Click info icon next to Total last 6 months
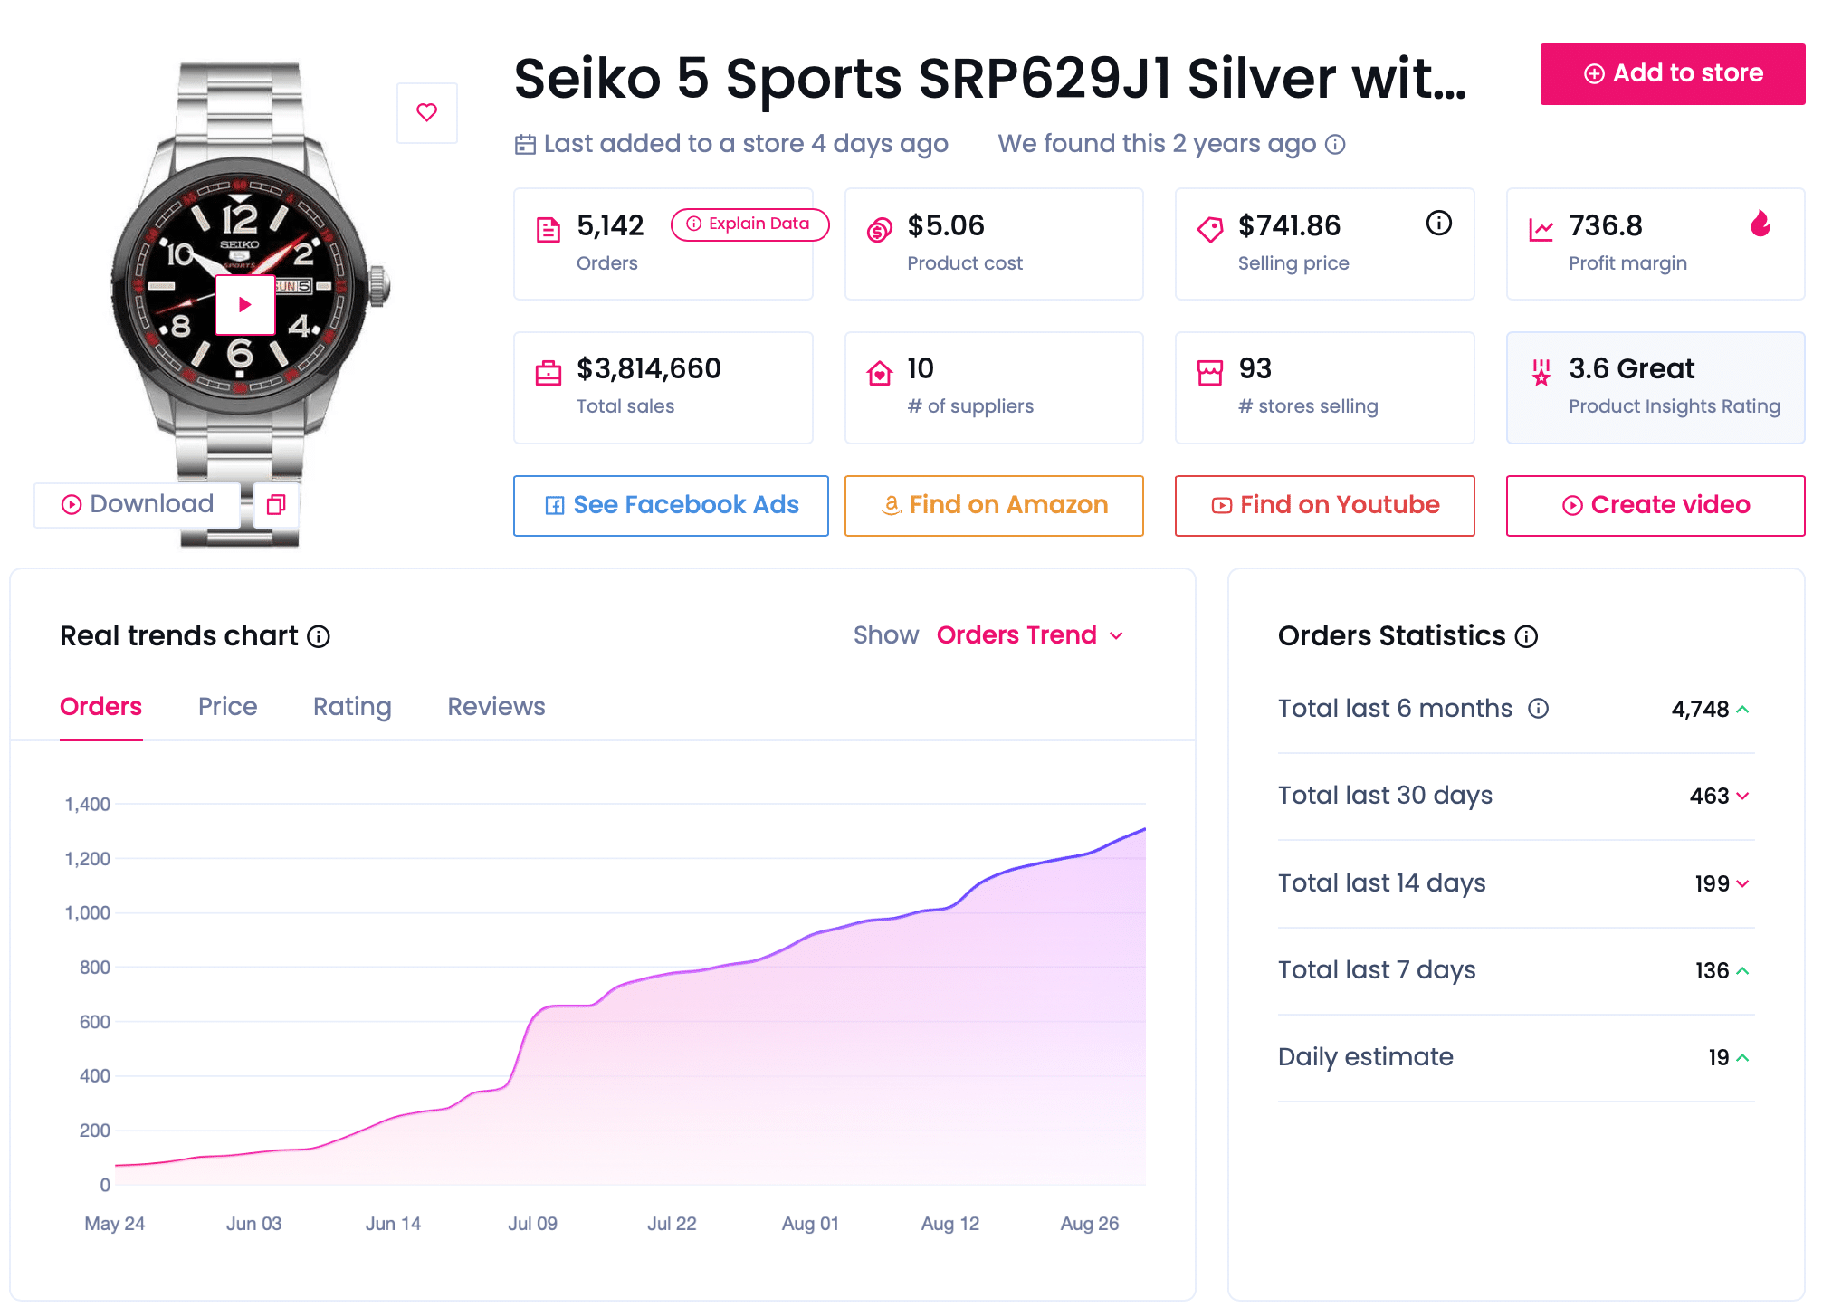The width and height of the screenshot is (1832, 1307). coord(1538,708)
